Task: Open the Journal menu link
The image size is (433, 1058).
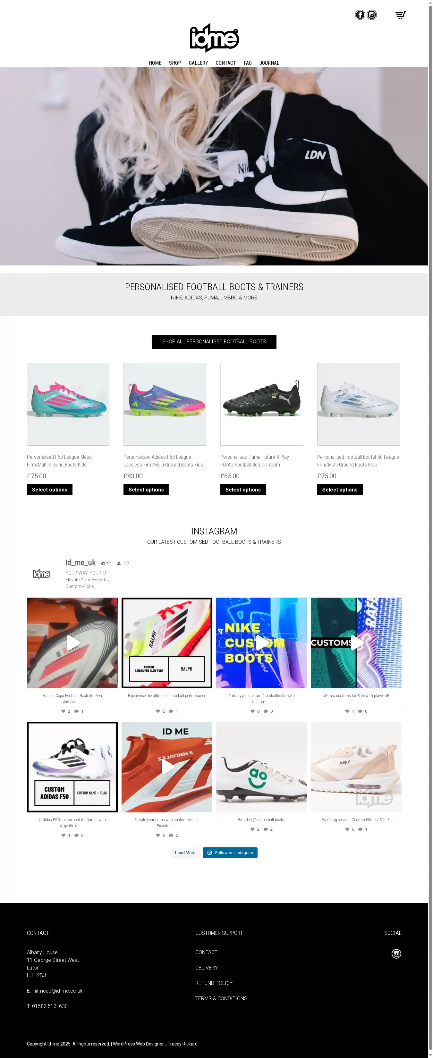Action: click(269, 63)
